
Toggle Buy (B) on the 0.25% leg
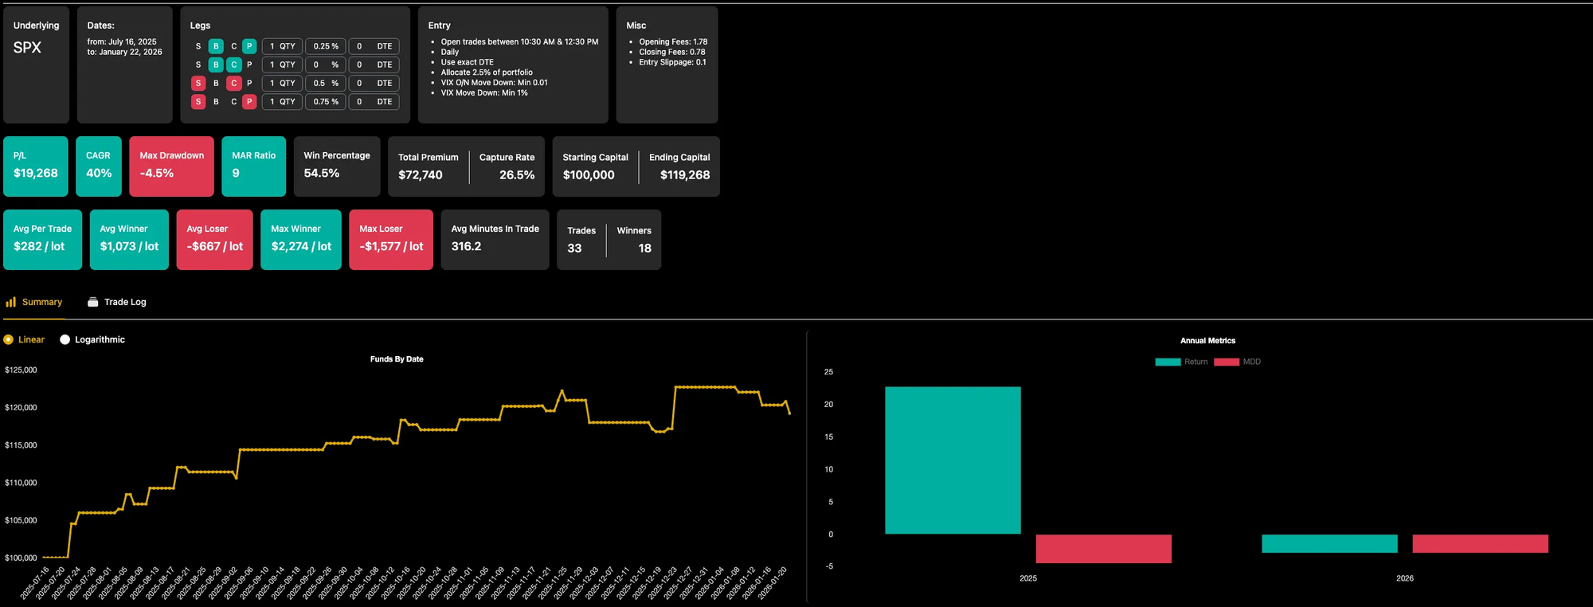tap(216, 46)
